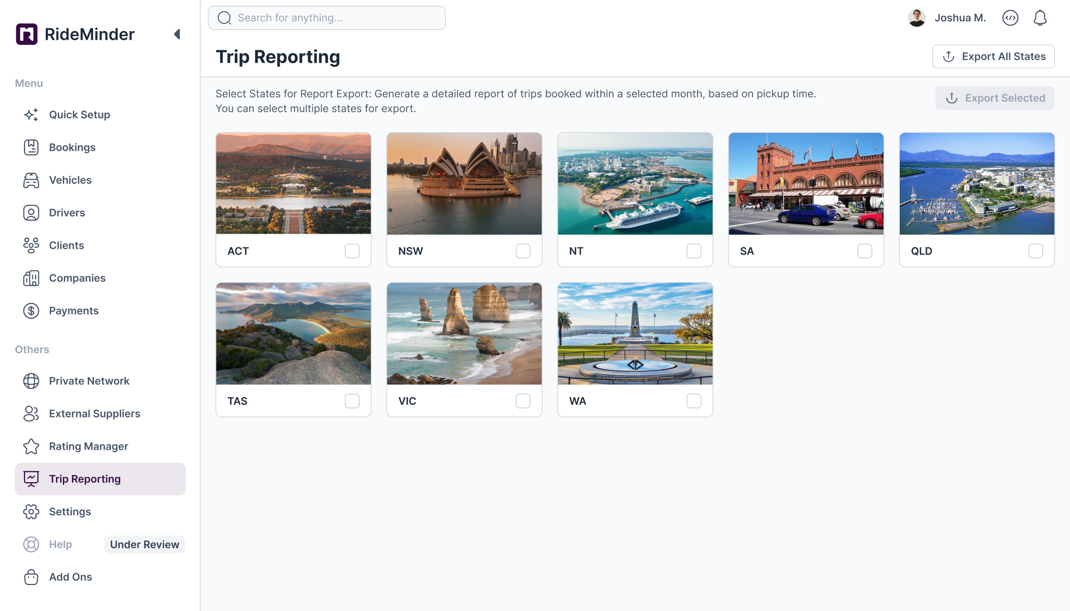Screen dimensions: 1070x611
Task: Click the NSW card label
Action: (x=411, y=251)
